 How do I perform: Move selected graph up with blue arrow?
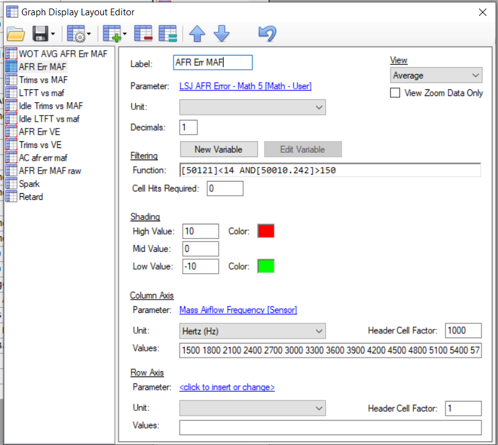(197, 34)
